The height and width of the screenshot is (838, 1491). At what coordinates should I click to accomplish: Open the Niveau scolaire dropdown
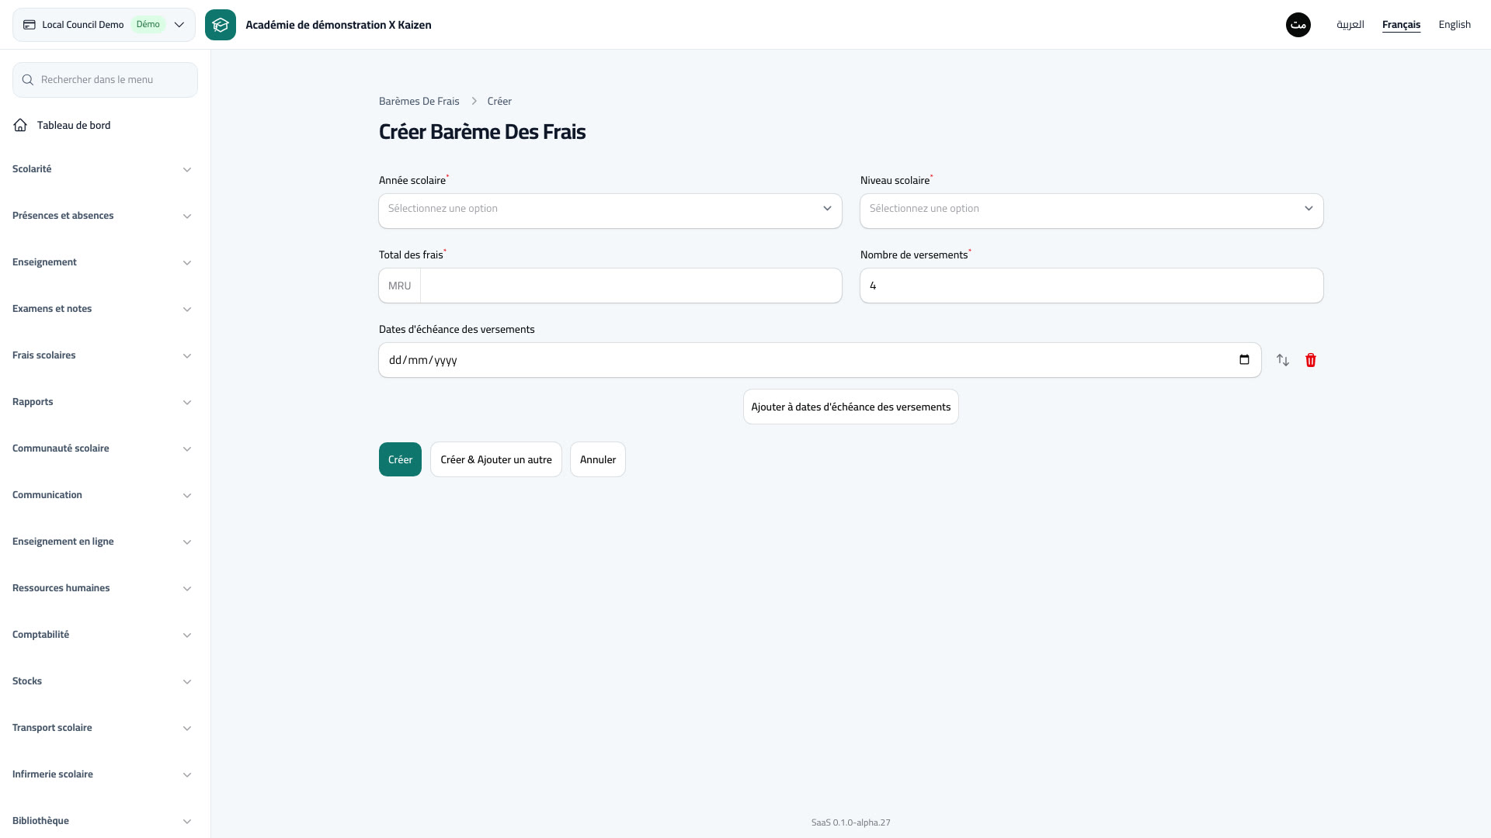[x=1092, y=211]
